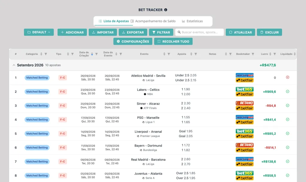
Task: Open the Estatísticas tab
Action: [192, 21]
